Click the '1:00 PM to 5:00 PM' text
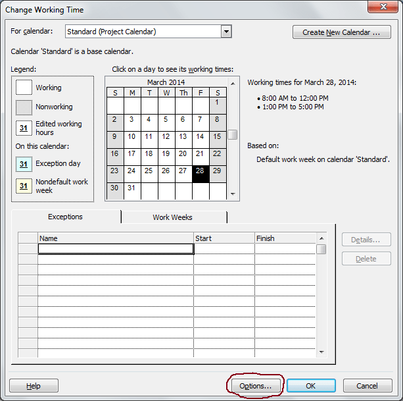Image resolution: width=403 pixels, height=401 pixels. tap(293, 107)
